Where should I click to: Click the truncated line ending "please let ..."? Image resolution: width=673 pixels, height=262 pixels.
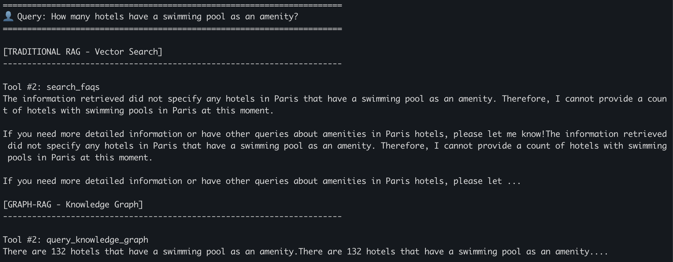coord(261,181)
